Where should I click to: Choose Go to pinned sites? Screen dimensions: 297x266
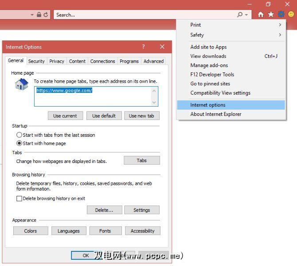tap(231, 83)
